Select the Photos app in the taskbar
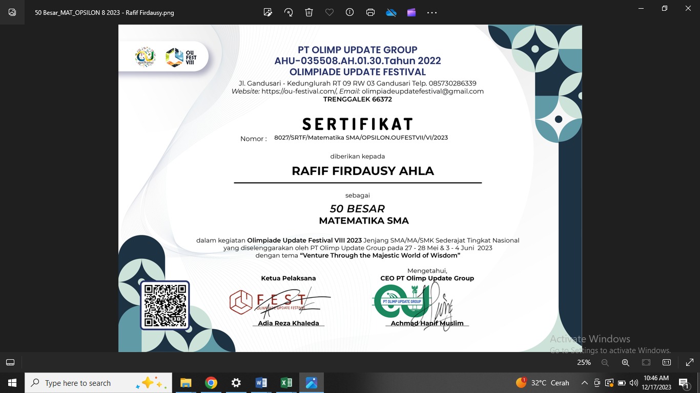700x393 pixels. [x=312, y=383]
